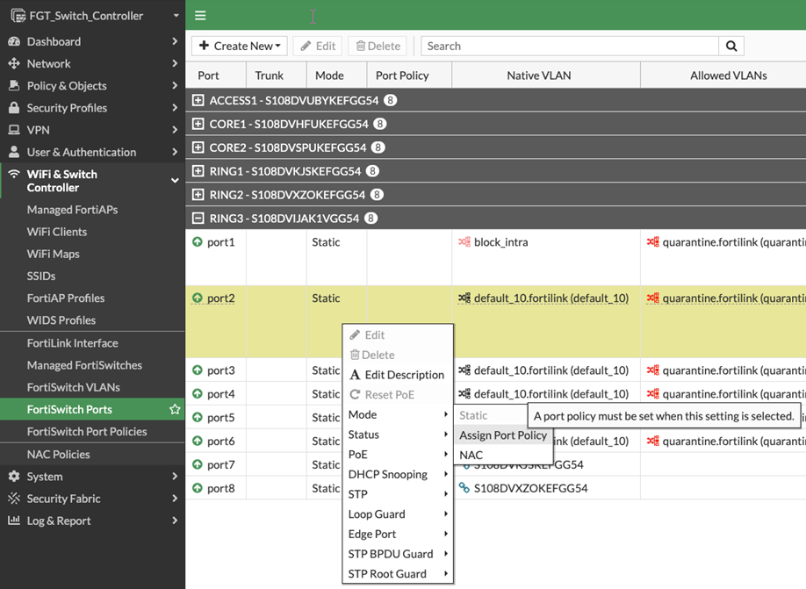The image size is (806, 589).
Task: Click the VPN laptop icon
Action: 14,130
